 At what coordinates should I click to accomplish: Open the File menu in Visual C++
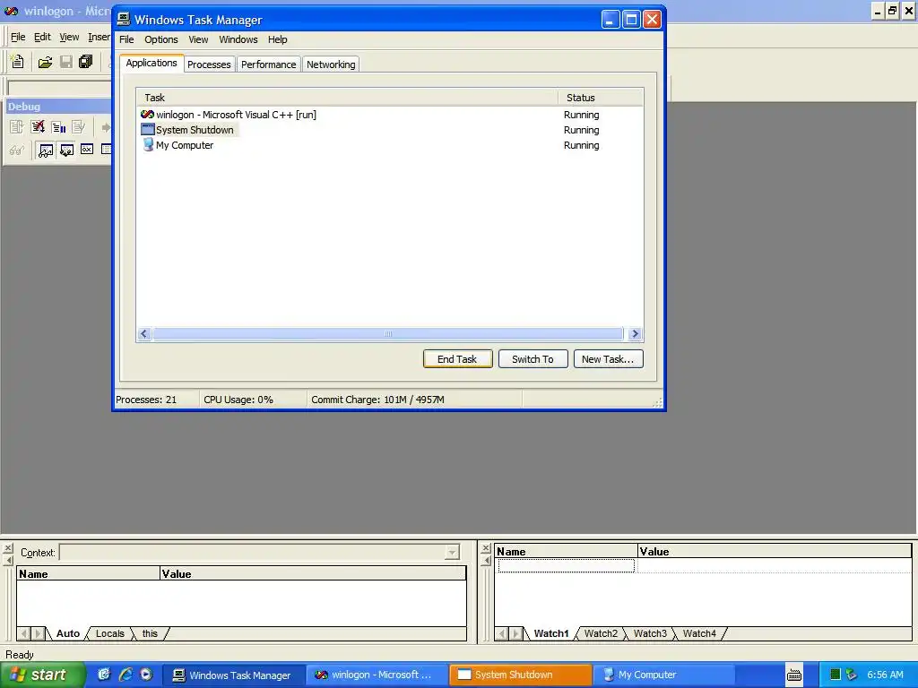point(18,37)
